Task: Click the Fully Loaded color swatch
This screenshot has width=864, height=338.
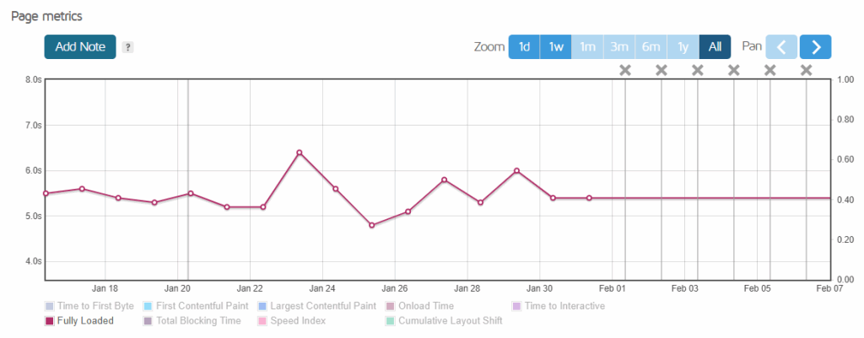Action: click(49, 321)
